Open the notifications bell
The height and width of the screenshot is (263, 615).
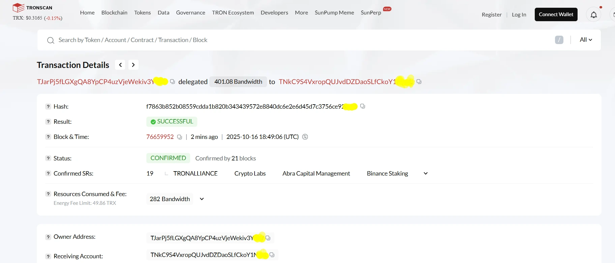[x=593, y=15]
